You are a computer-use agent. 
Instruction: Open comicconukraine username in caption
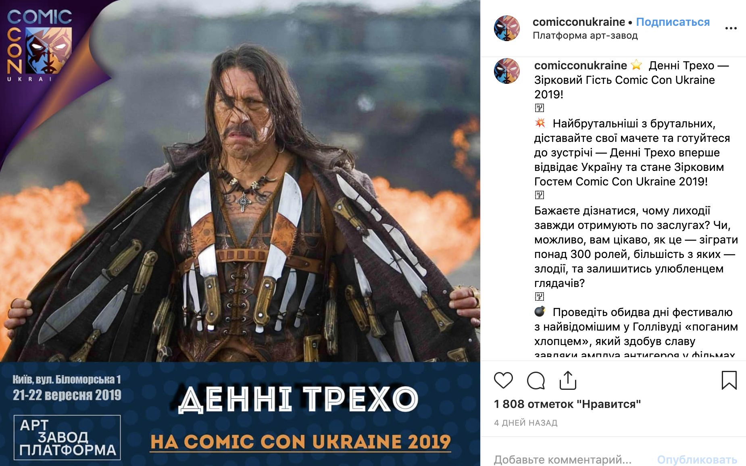tap(580, 65)
